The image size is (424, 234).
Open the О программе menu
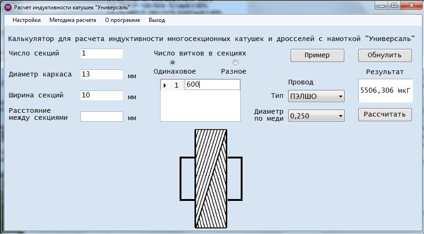[x=123, y=20]
